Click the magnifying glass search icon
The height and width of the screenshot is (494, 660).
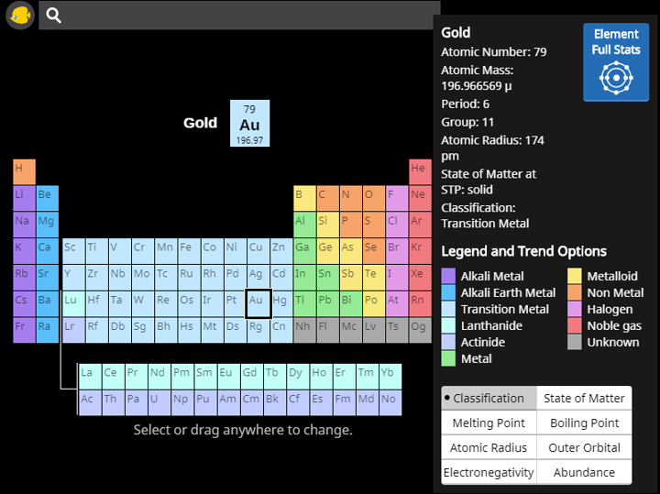[x=53, y=16]
